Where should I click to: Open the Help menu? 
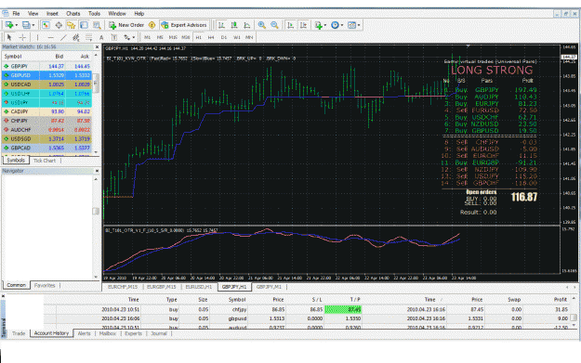139,14
